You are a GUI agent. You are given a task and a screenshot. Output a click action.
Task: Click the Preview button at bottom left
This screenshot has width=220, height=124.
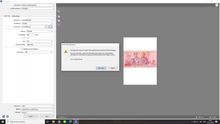[31, 116]
